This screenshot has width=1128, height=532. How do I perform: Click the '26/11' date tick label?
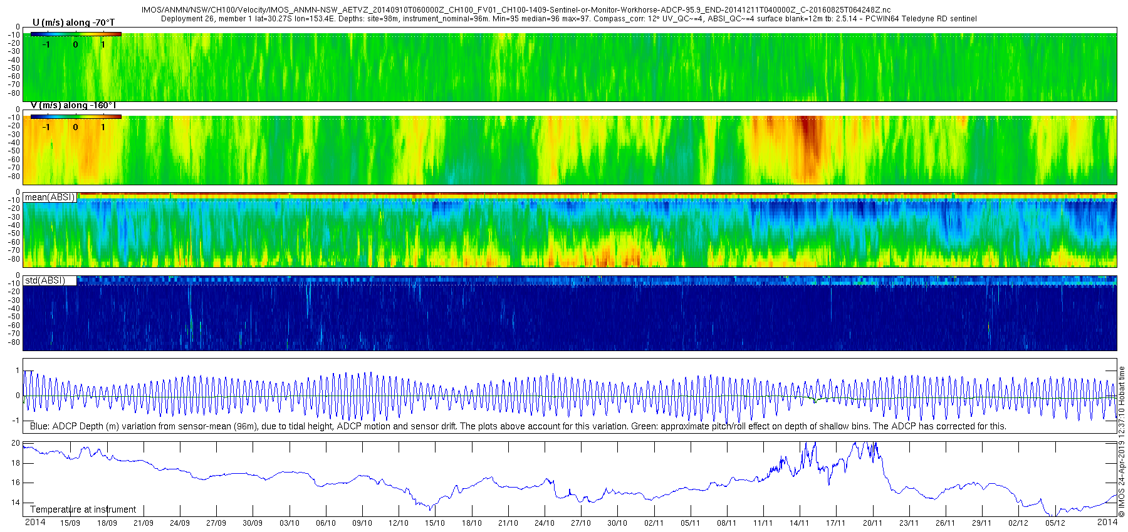(945, 523)
